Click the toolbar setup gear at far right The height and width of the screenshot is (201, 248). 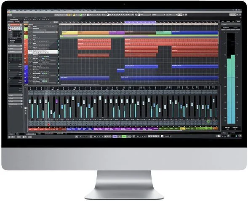240,15
